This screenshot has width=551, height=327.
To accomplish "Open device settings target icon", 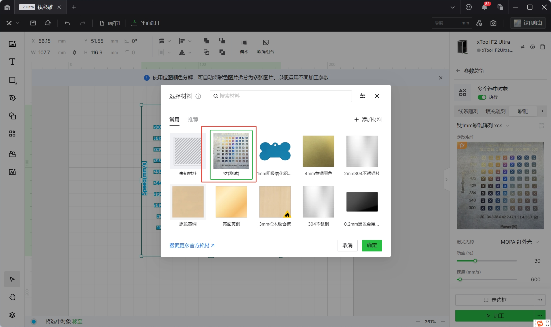I will pyautogui.click(x=533, y=47).
